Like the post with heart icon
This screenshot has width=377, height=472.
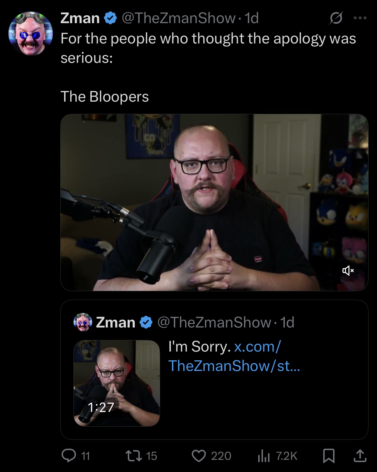199,456
